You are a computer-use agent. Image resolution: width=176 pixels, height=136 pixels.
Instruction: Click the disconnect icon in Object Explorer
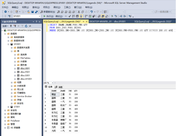coord(15,26)
